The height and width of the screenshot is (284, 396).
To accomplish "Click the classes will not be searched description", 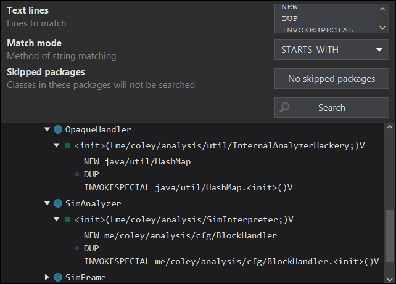I will (101, 85).
